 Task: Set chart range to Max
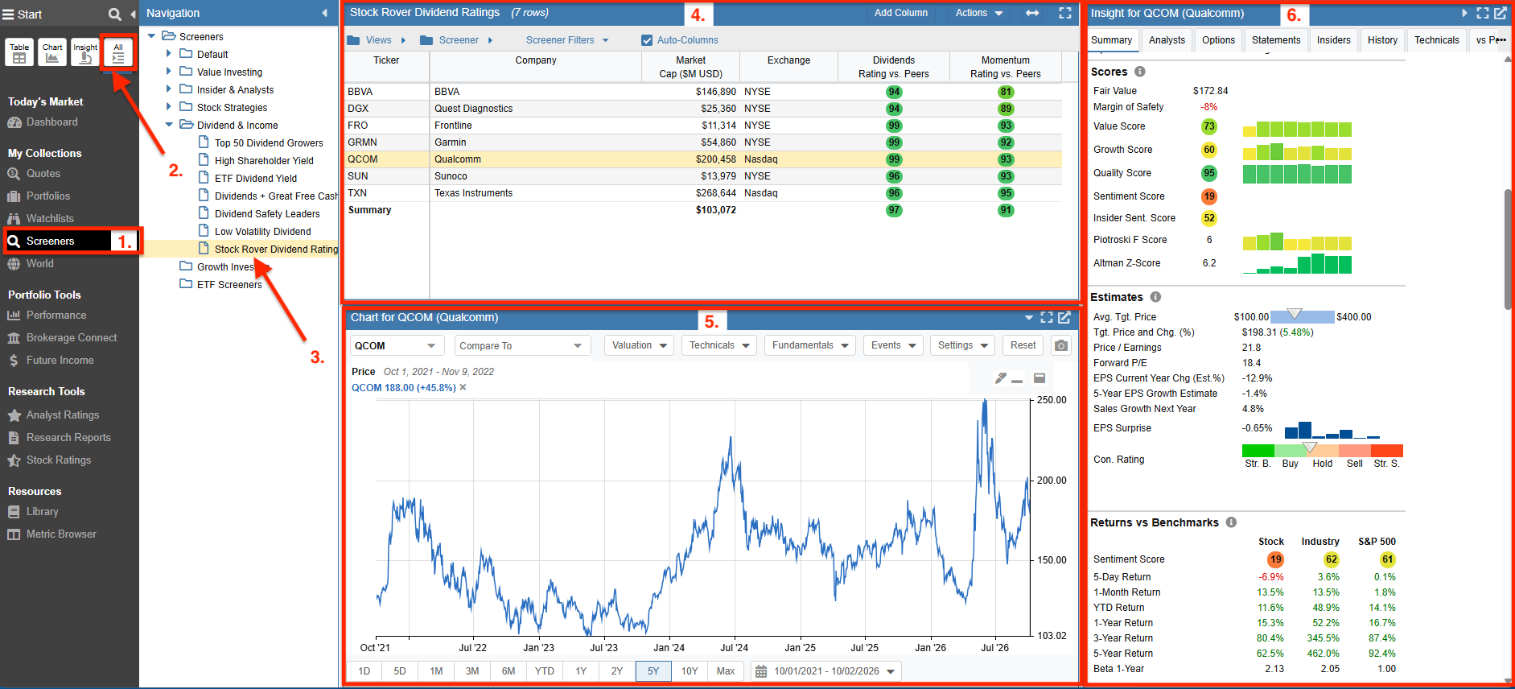(x=726, y=671)
